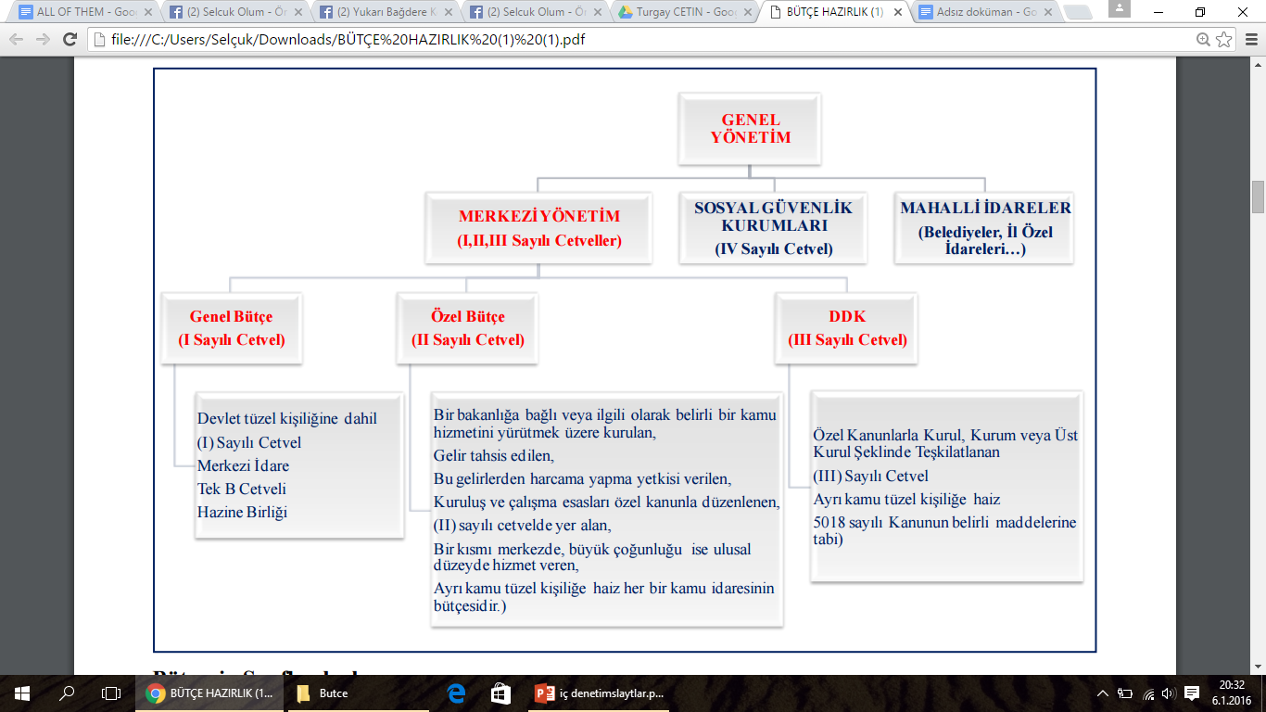Click "Bu gelirlerden harcama yapma yetkisi verilen,"
The image size is (1266, 712).
[x=583, y=479]
